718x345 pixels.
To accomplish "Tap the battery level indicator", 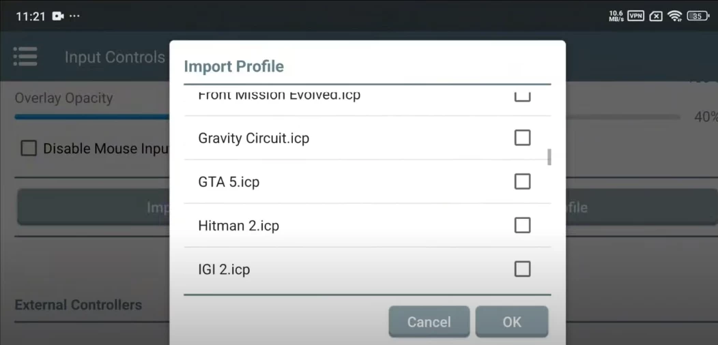I will pos(698,16).
